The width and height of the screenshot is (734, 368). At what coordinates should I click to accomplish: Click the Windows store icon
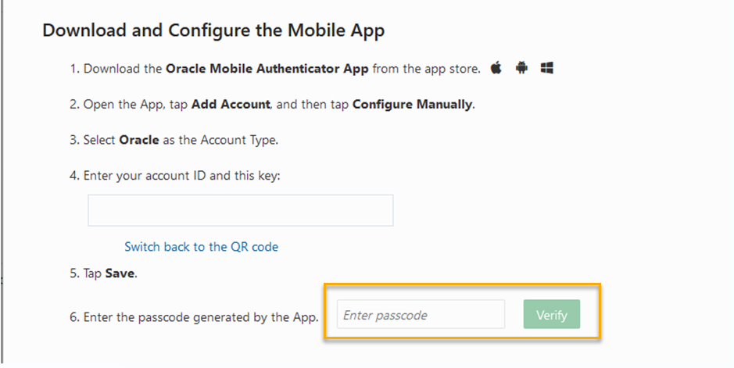(547, 69)
